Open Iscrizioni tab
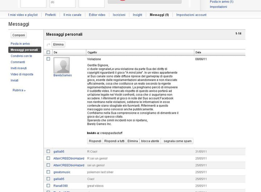261x192 pixels. pyautogui.click(x=119, y=15)
